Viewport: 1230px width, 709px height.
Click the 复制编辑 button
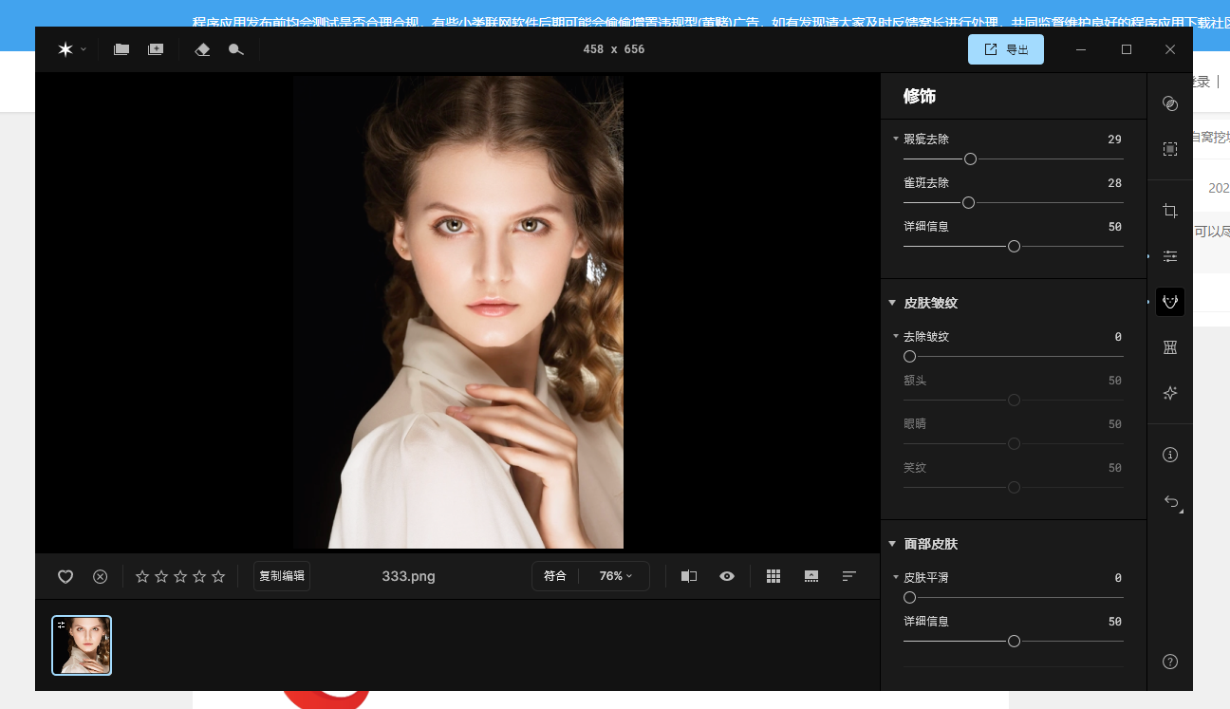[282, 576]
